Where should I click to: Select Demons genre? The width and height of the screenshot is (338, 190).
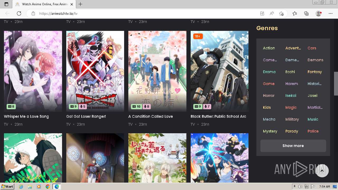(315, 60)
